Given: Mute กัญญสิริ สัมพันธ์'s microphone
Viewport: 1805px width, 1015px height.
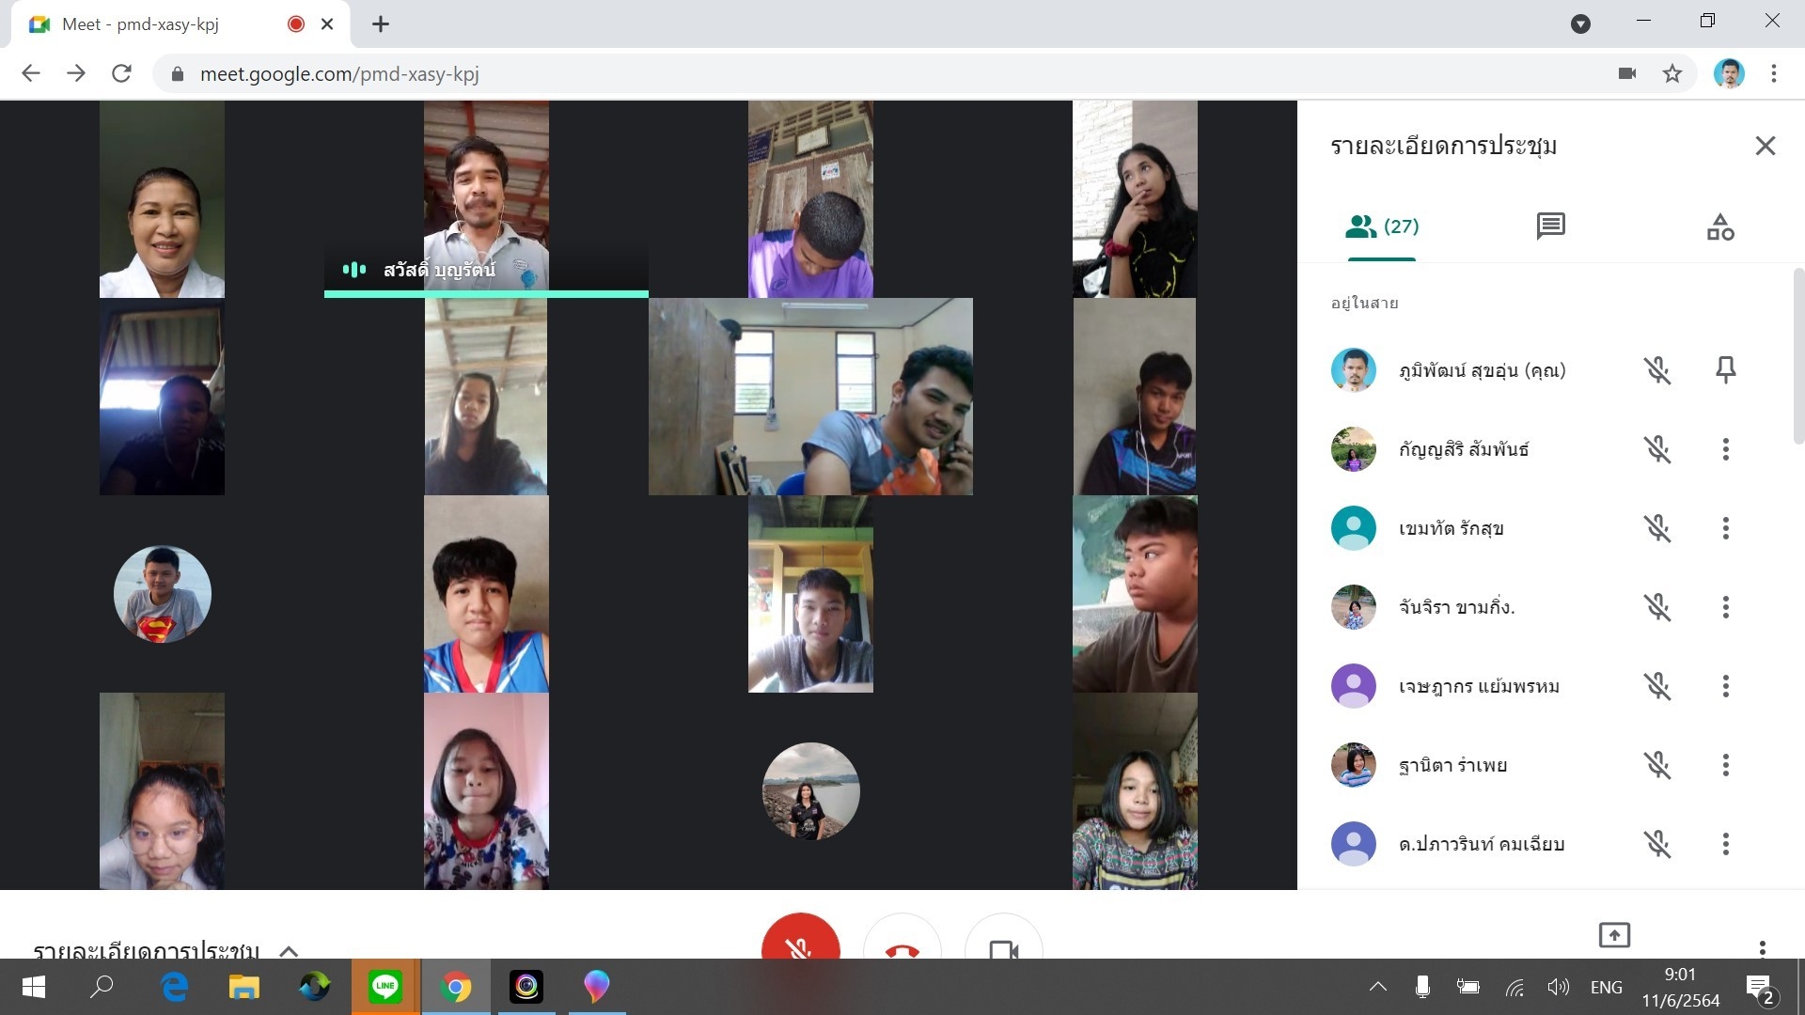Looking at the screenshot, I should [x=1656, y=449].
